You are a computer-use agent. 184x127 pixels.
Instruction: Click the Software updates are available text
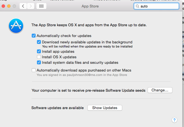(57, 108)
